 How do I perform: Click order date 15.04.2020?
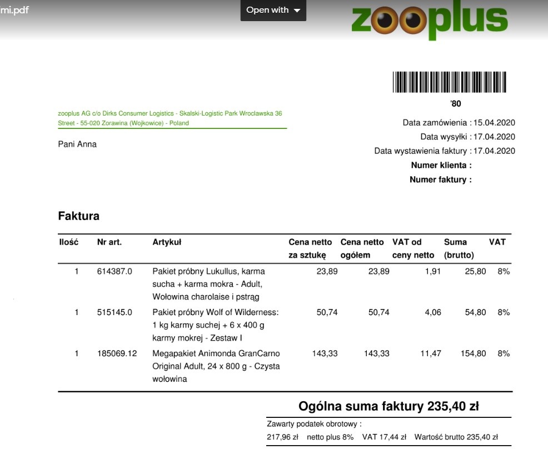(x=494, y=123)
